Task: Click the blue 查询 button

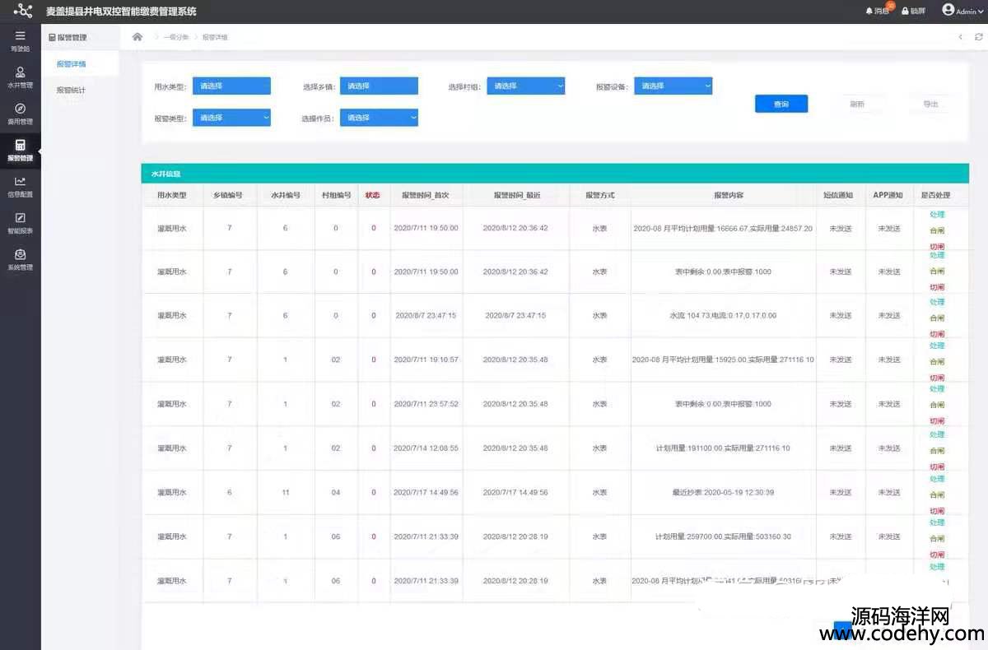Action: (x=781, y=104)
